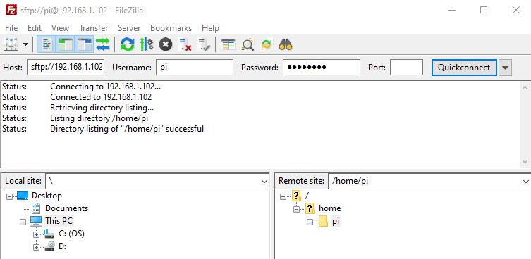Toggle local directory tree display

coord(65,44)
